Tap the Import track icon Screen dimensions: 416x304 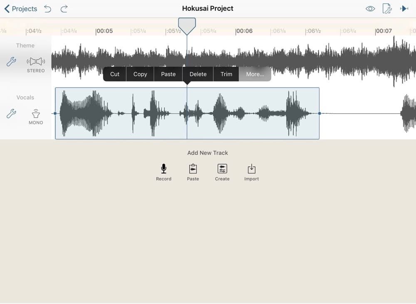(x=252, y=169)
